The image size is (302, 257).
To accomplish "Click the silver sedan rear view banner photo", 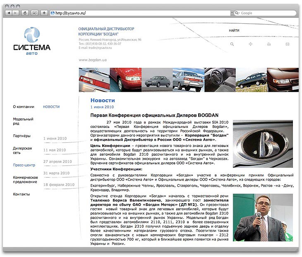I will 189,80.
